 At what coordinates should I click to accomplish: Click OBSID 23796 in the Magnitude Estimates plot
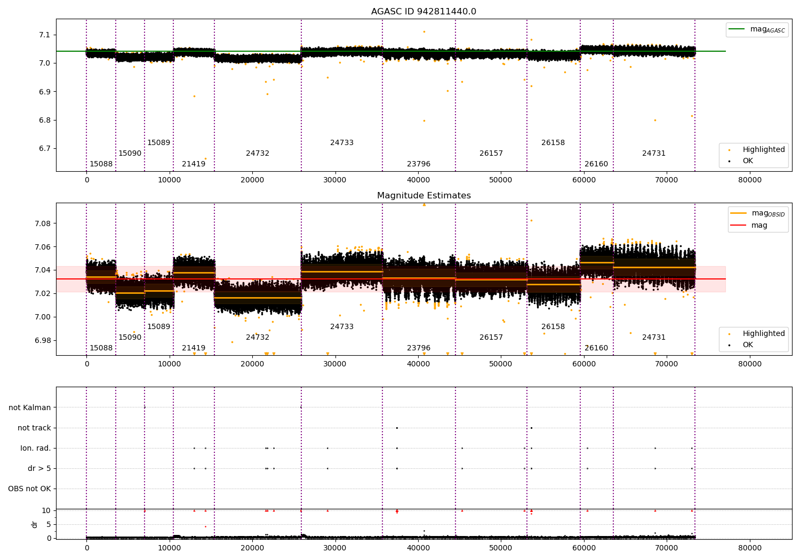point(419,348)
